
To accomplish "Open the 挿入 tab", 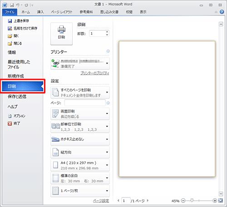I will pyautogui.click(x=40, y=12).
